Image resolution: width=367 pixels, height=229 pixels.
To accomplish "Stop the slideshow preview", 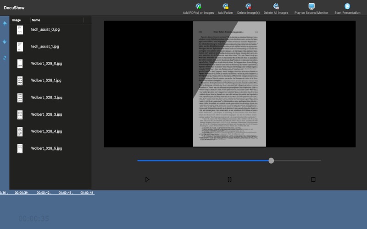I will (313, 180).
